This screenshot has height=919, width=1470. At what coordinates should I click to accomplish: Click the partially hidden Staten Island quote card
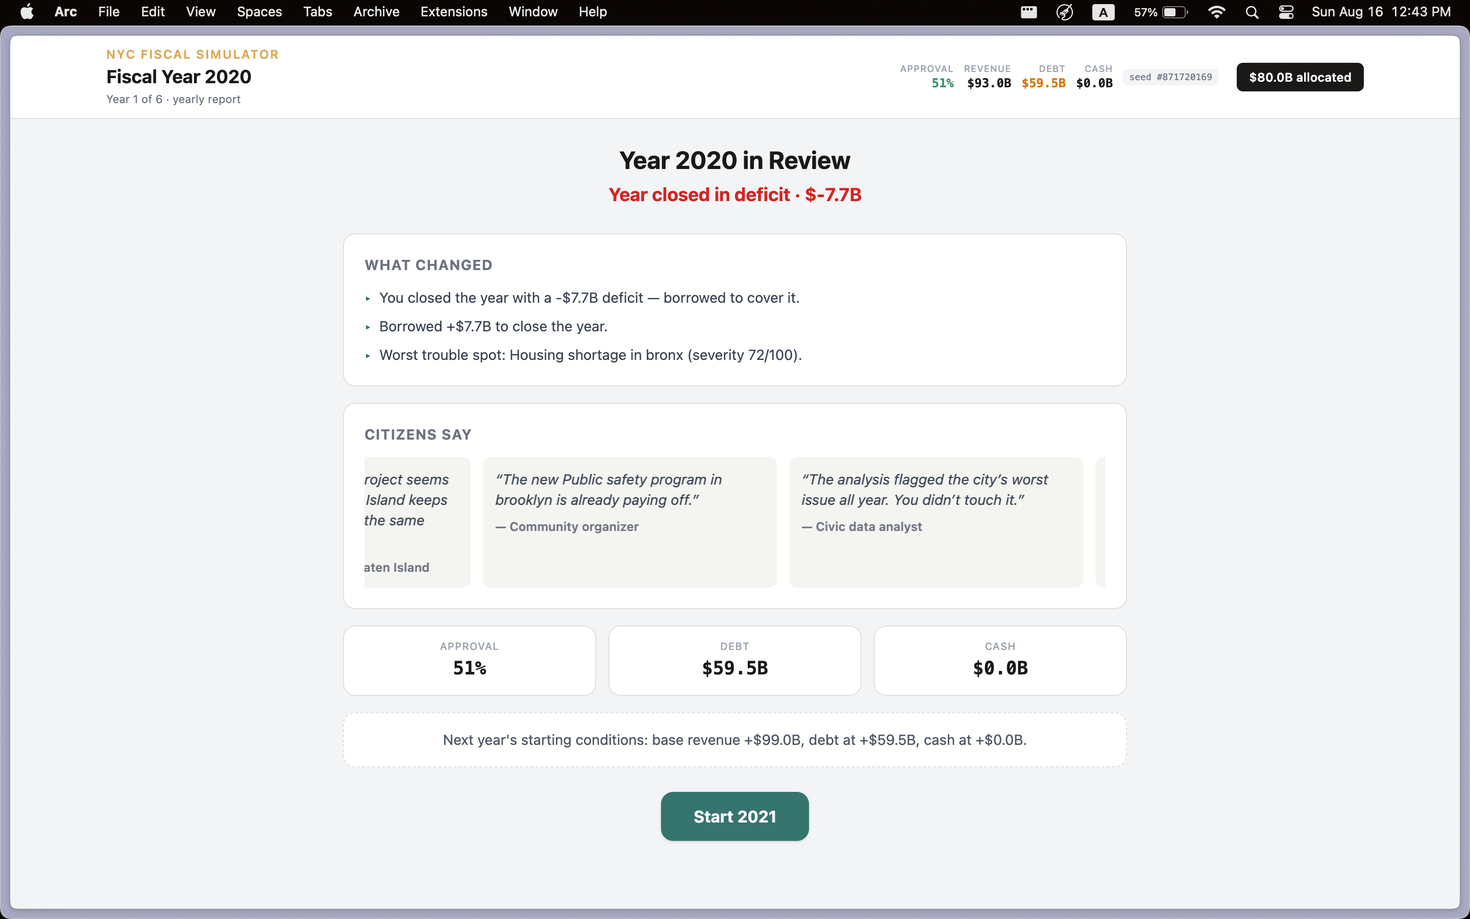coord(418,522)
